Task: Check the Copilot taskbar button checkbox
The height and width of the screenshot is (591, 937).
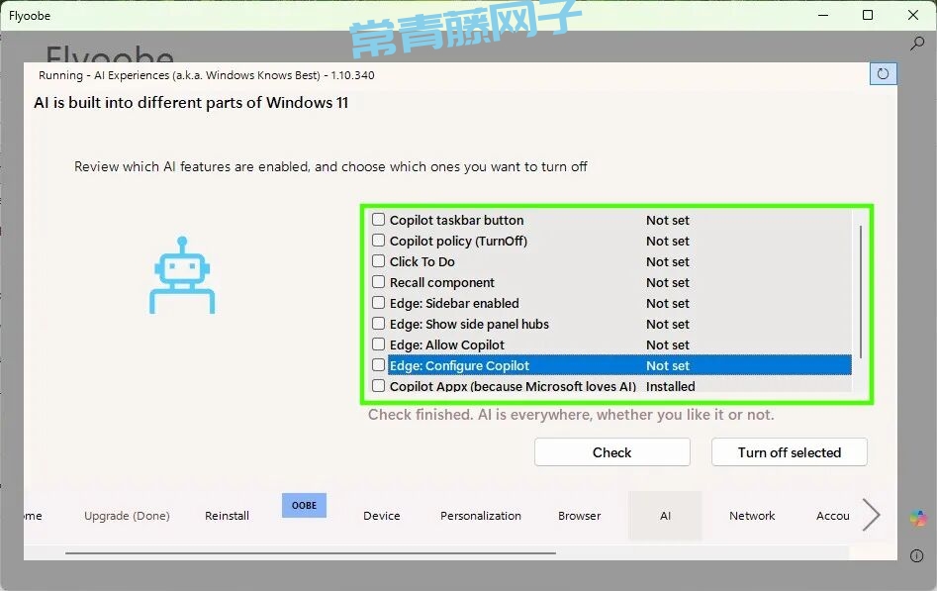Action: pyautogui.click(x=378, y=220)
